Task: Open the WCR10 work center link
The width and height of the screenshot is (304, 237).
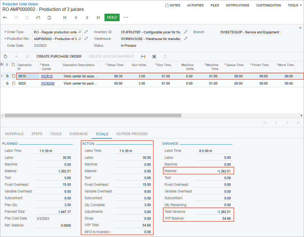Action: click(x=47, y=76)
